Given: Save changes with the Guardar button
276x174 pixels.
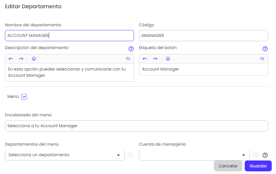Looking at the screenshot, I should tap(258, 166).
